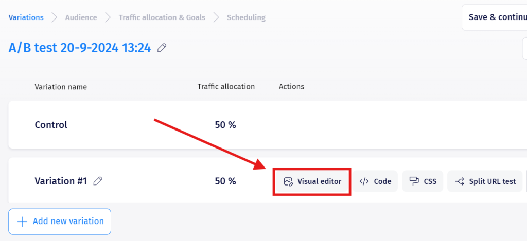
Task: Jump to the Scheduling step
Action: pos(246,17)
